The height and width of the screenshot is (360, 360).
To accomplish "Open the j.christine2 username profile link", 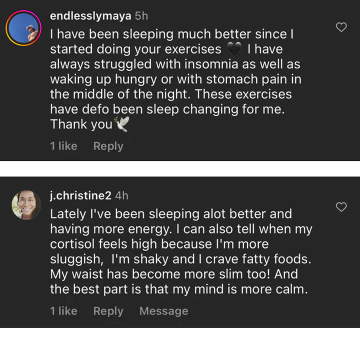I will point(81,196).
